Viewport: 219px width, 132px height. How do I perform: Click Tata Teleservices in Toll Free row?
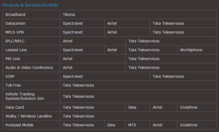tap(78, 85)
